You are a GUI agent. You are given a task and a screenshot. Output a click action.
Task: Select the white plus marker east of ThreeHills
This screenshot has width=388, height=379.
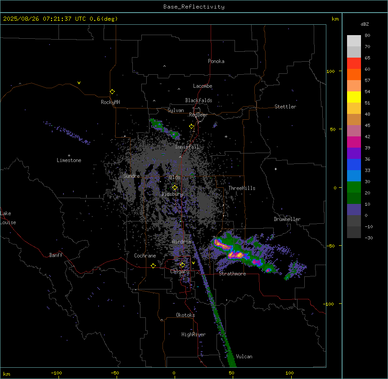coord(275,169)
